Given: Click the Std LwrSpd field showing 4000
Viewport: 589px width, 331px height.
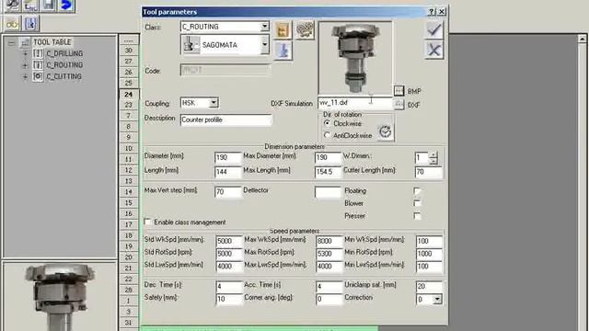Looking at the screenshot, I should [229, 267].
